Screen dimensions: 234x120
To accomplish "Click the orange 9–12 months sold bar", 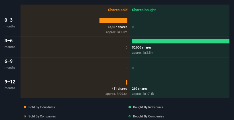I will point(127,82).
